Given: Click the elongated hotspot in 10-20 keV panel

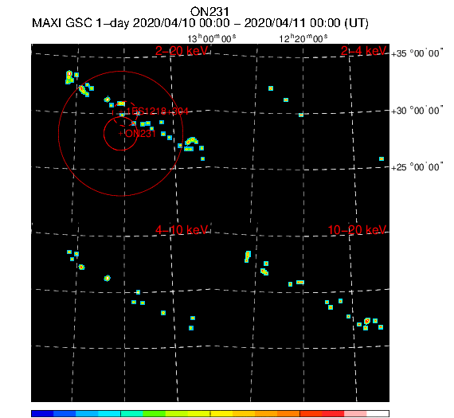Looking at the screenshot, I should pyautogui.click(x=247, y=256).
